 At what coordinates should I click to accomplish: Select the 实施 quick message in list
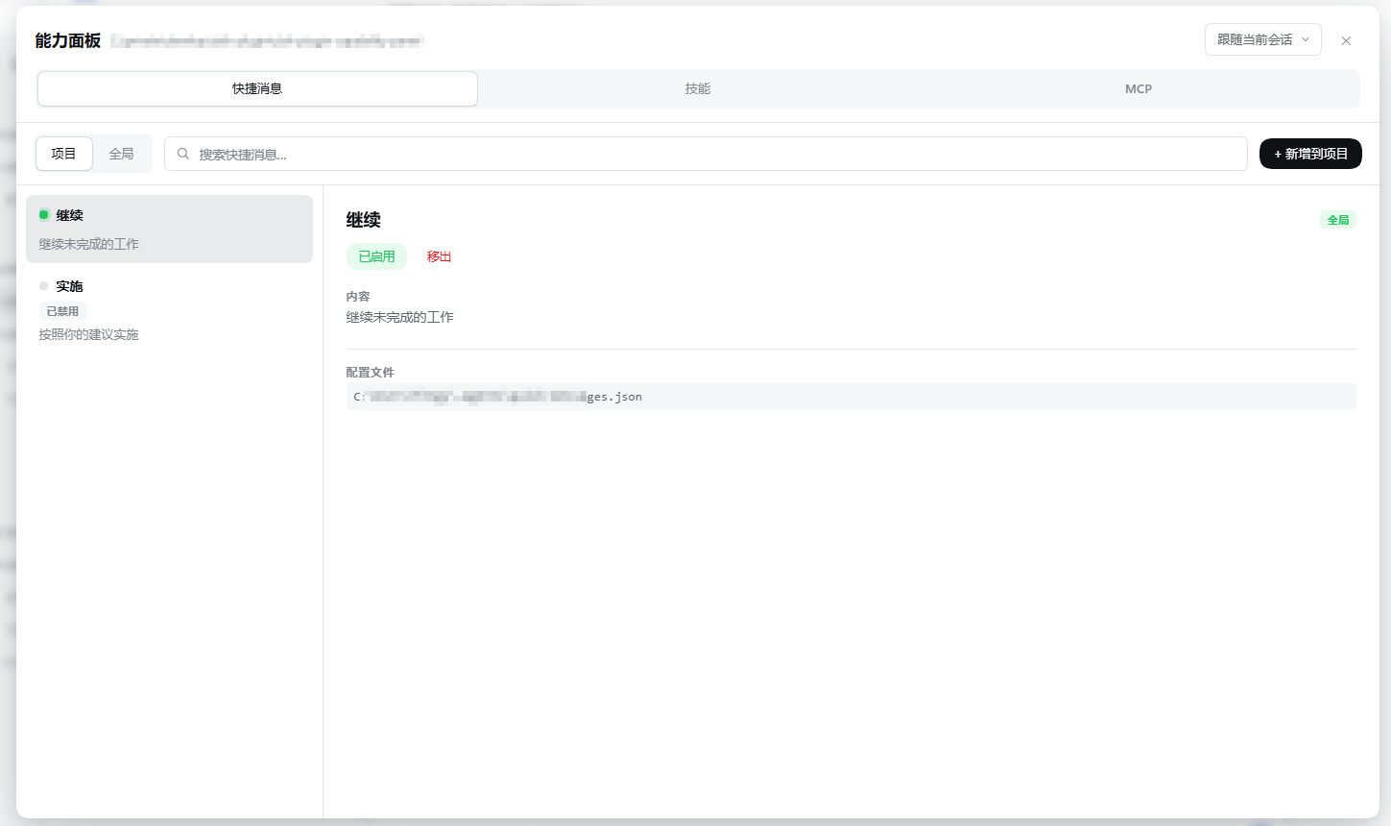tap(169, 309)
